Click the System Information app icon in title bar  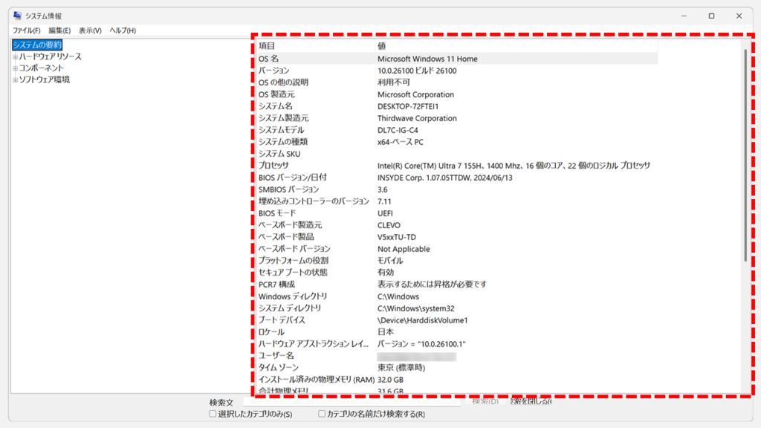(18, 16)
